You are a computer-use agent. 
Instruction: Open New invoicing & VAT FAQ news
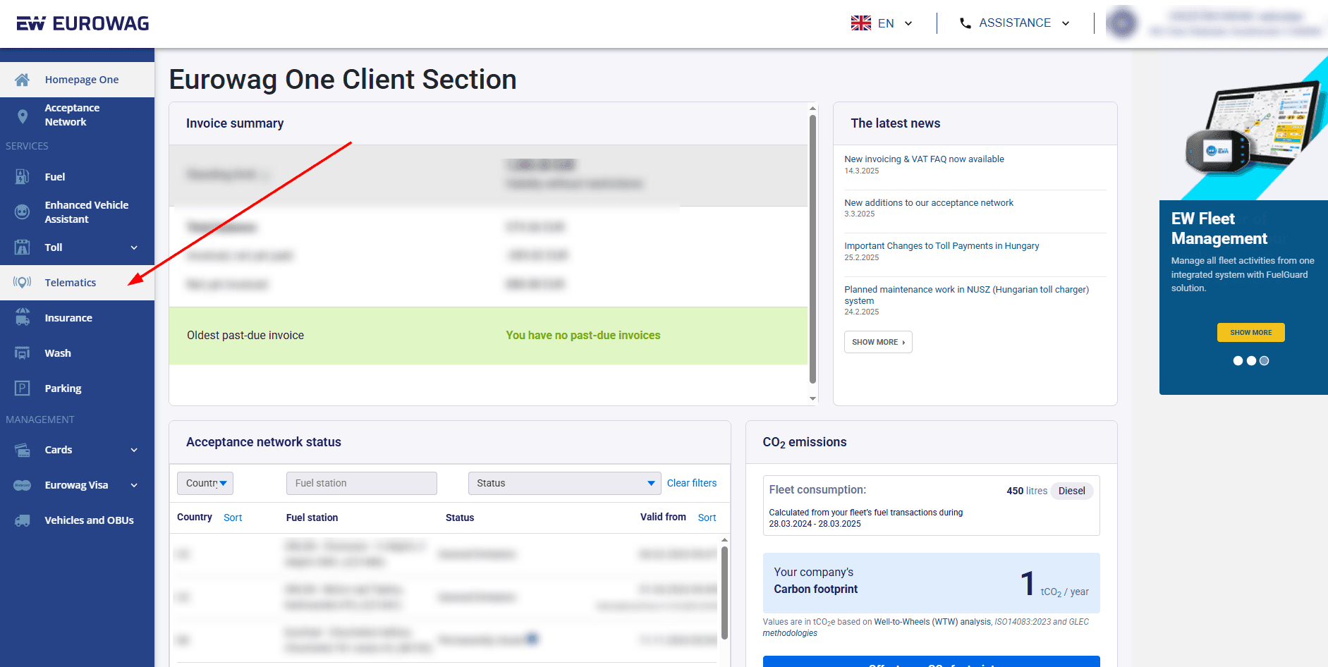924,159
